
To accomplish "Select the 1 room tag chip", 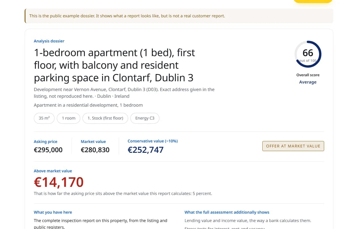I will 69,118.
